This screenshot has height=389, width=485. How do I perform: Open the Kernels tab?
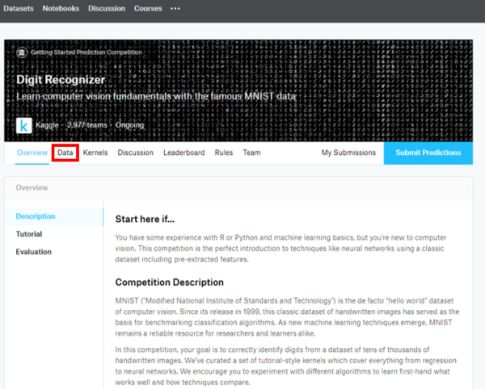pyautogui.click(x=95, y=153)
